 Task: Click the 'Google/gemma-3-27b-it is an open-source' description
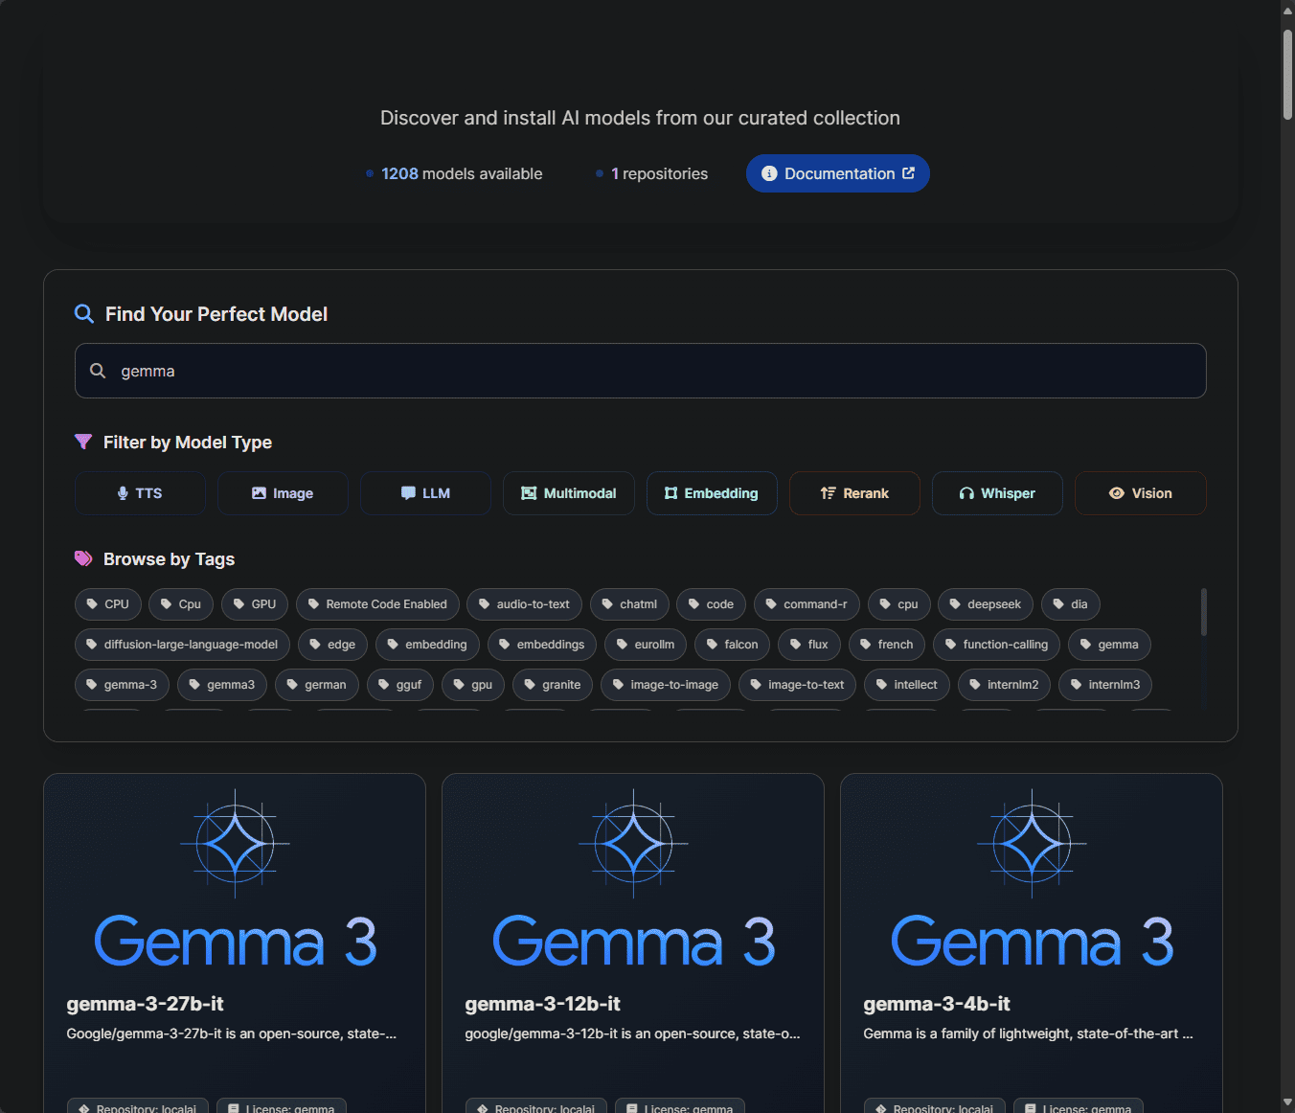[x=231, y=1033]
